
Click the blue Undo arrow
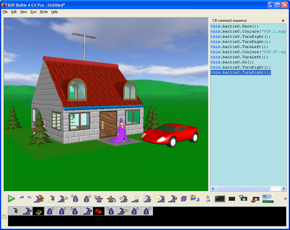point(22,198)
